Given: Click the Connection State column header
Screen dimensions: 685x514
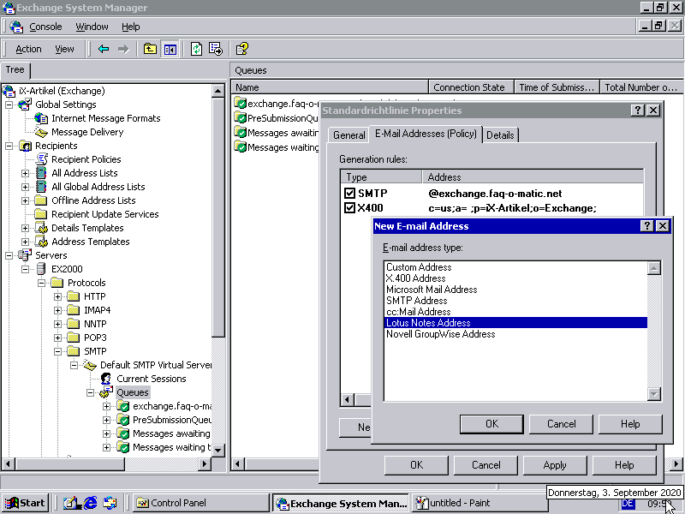Looking at the screenshot, I should click(x=471, y=87).
